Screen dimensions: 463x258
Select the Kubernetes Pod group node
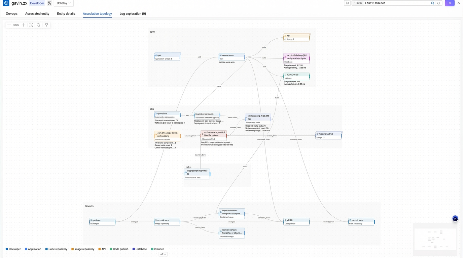(x=329, y=135)
